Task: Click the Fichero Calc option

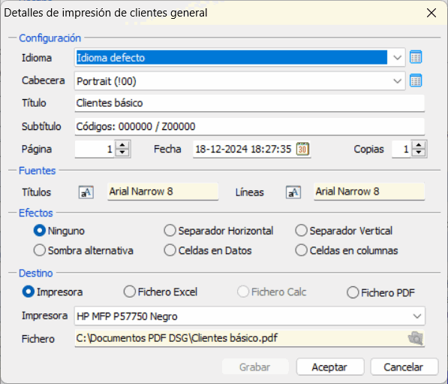Action: [272, 292]
